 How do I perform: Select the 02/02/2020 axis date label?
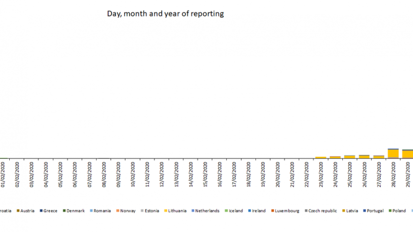(x=17, y=175)
